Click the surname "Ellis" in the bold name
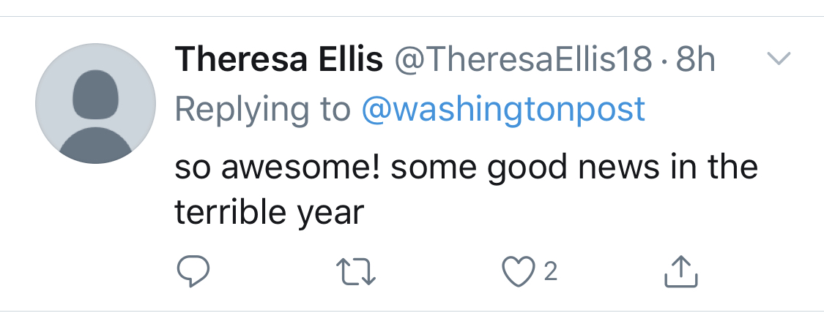Image resolution: width=824 pixels, height=313 pixels. (x=349, y=60)
